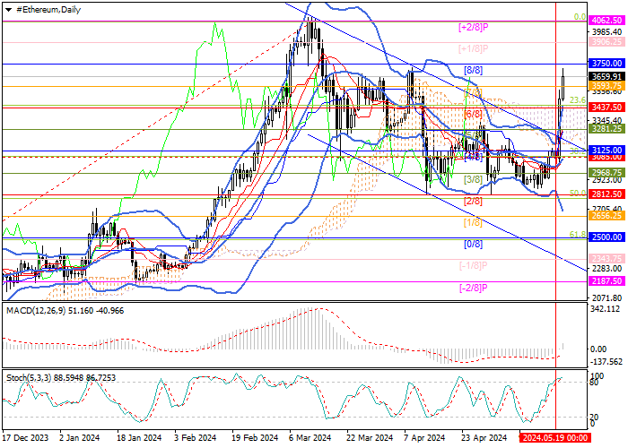Click the 17 Dec 2023 date label
The width and height of the screenshot is (628, 448).
tap(25, 437)
